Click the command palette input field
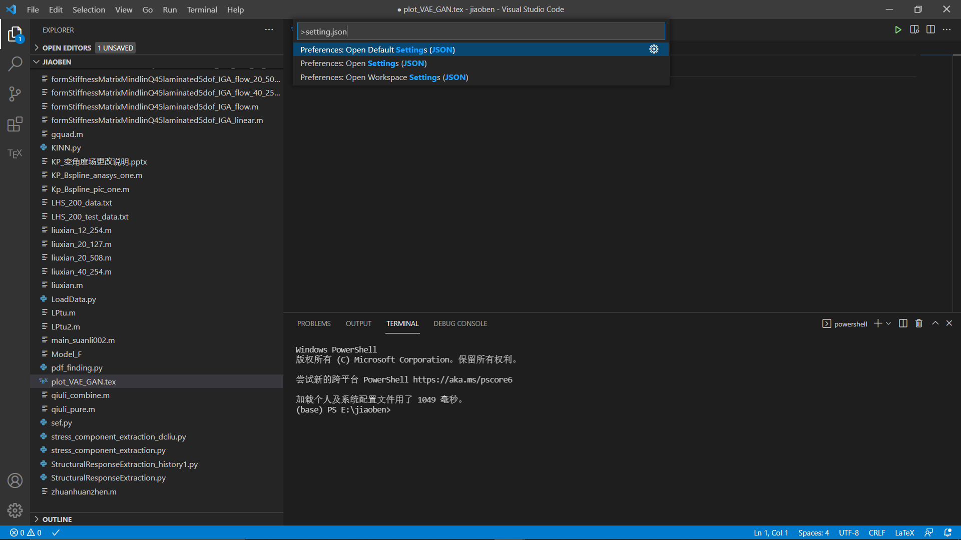This screenshot has width=961, height=540. point(480,31)
